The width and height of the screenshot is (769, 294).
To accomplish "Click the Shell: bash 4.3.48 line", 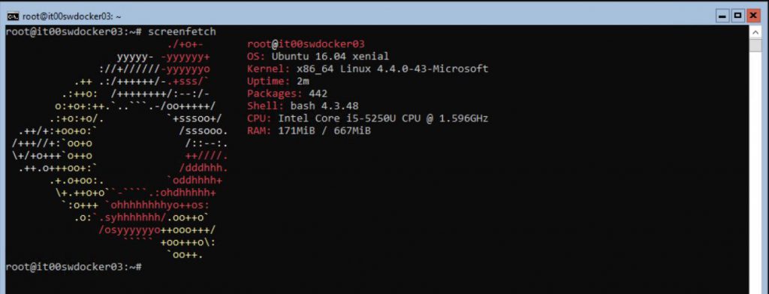I will point(303,106).
